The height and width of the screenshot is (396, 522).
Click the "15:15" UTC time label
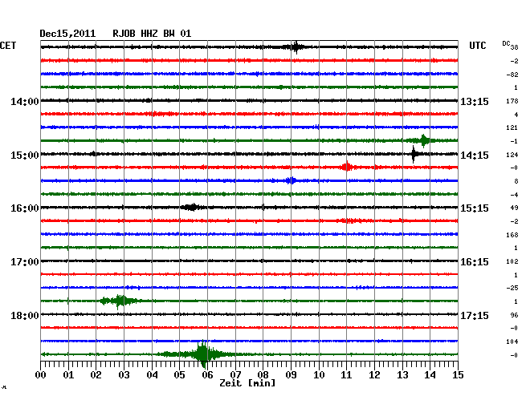(475, 208)
